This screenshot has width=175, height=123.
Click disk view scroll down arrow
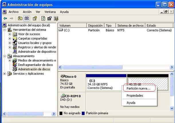172,108
